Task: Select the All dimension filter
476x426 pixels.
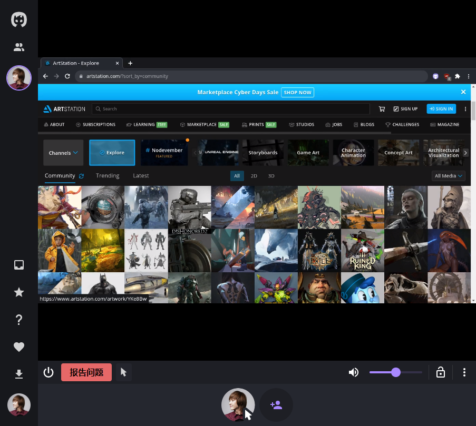Action: coord(237,176)
